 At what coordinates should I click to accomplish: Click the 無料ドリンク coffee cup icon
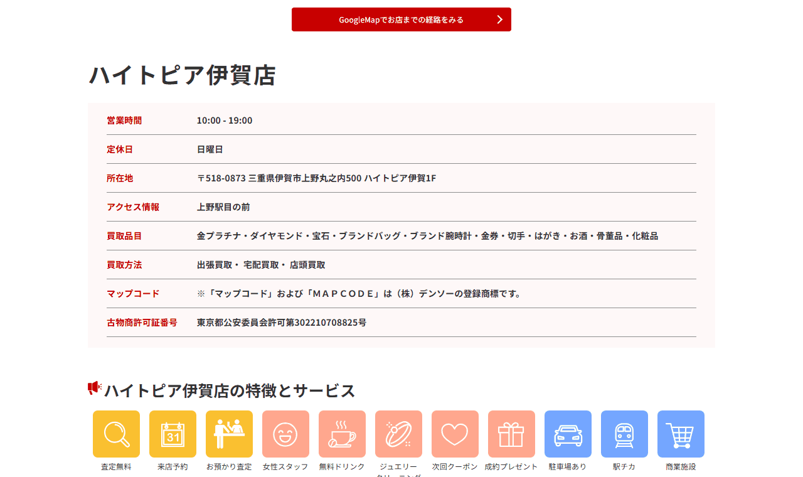pyautogui.click(x=342, y=434)
